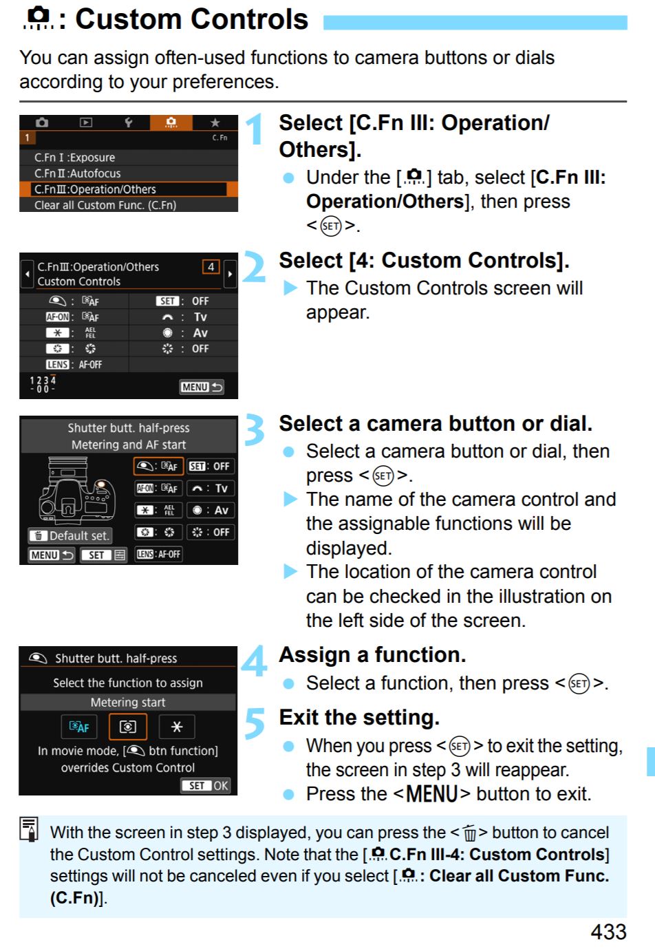Select the orange Custom Functions camera tab

pos(171,122)
